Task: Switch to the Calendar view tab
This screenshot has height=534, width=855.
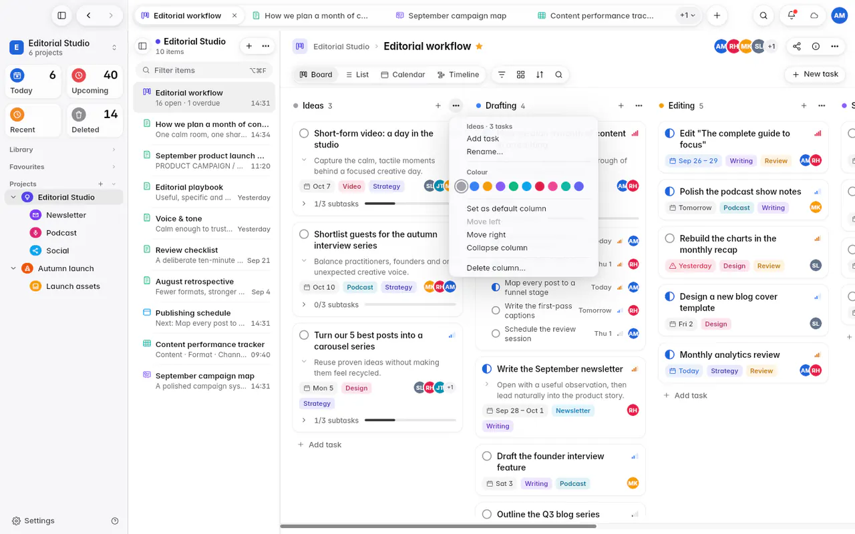Action: (x=403, y=75)
